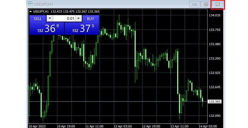The height and width of the screenshot is (128, 248).
Task: Click the USDJPY,H1 title bar text
Action: coord(44,4)
